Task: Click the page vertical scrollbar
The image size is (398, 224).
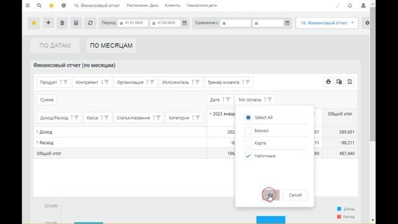Action: 373,73
